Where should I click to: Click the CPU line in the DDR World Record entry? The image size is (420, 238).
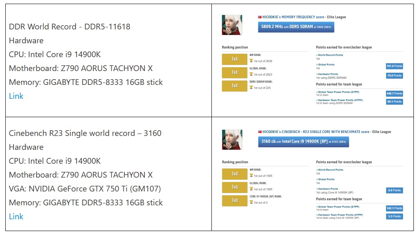pos(55,55)
